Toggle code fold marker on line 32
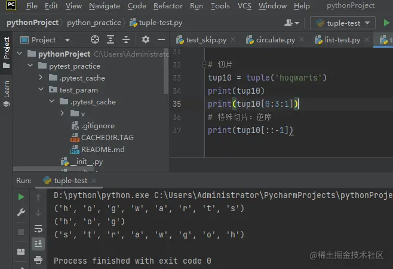The width and height of the screenshot is (393, 269). point(204,64)
